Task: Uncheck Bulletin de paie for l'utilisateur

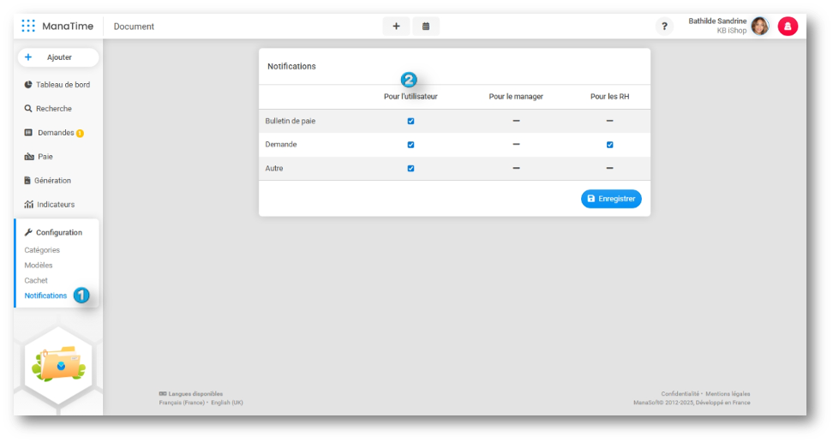Action: click(x=411, y=121)
